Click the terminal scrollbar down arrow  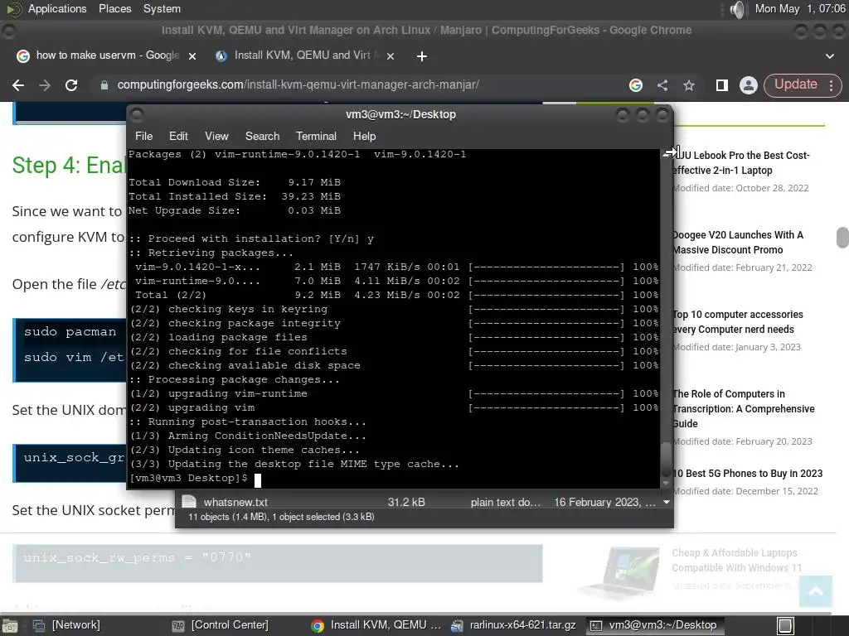coord(666,483)
